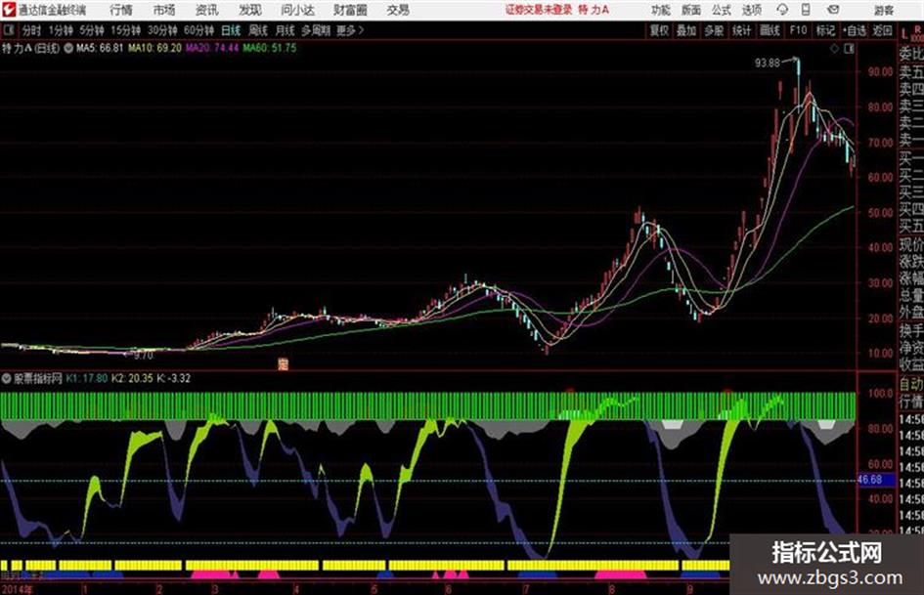Screen dimensions: 924x595
Task: Open the 市场 menu
Action: [164, 10]
